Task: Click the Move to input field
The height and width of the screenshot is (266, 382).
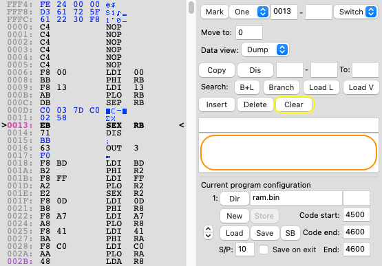Action: 249,32
